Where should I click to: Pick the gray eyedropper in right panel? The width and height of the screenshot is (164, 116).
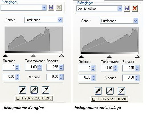(110, 91)
